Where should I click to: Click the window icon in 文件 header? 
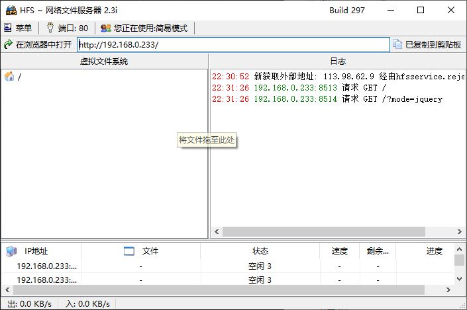pos(129,251)
